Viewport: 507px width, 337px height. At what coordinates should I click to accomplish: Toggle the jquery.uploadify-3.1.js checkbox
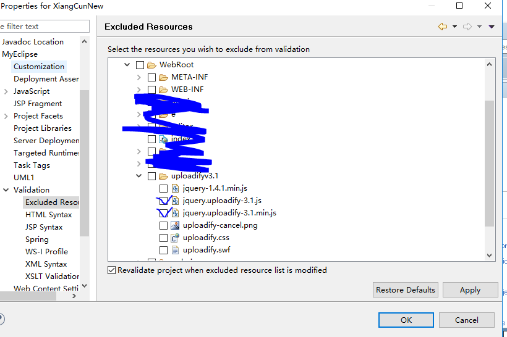pos(164,201)
